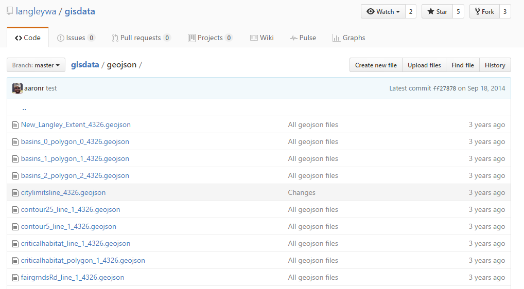View the forks count 3
The width and height of the screenshot is (524, 289).
(x=505, y=12)
